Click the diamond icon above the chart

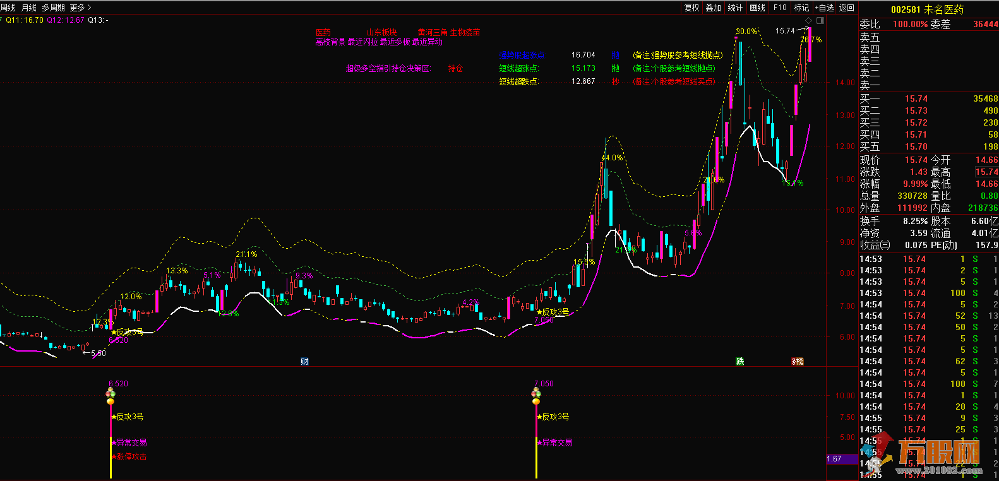809,21
